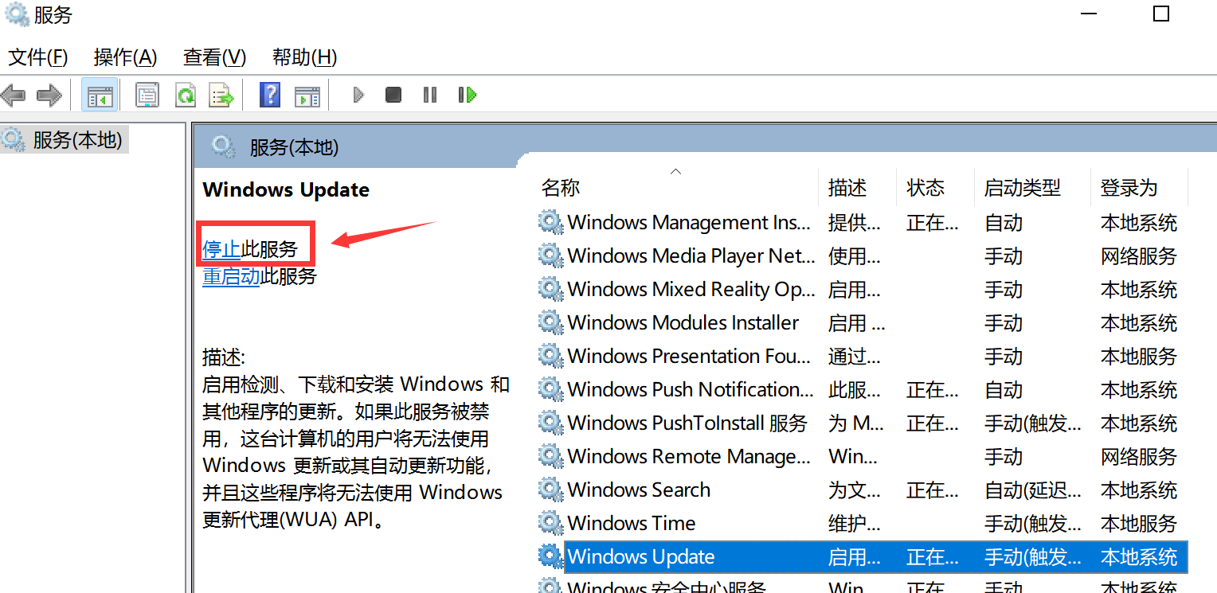
Task: Open Help with the blue question-mark icon
Action: 270,96
